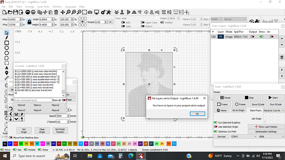Click the Home button in Laser panel
The height and width of the screenshot is (160, 285).
[221, 110]
